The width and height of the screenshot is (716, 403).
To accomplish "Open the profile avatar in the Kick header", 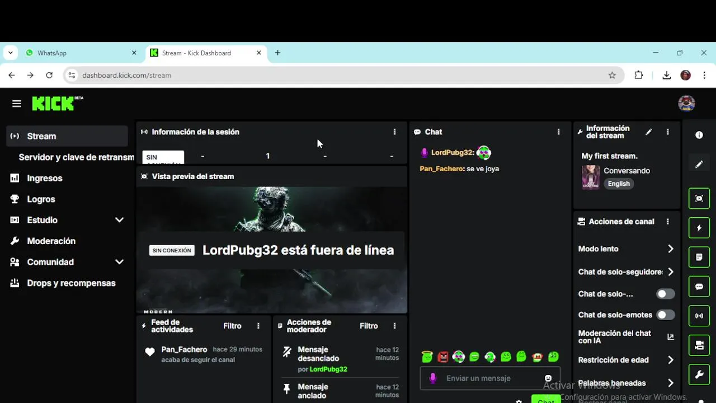I will (x=686, y=104).
